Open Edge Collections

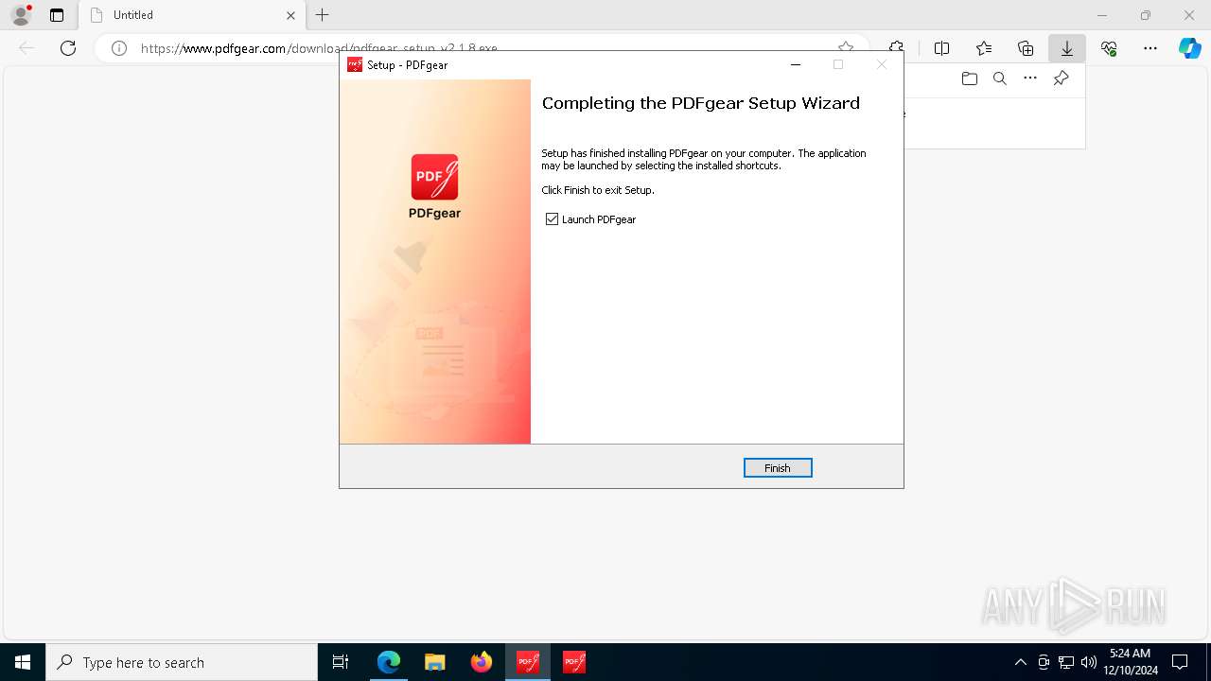(1026, 48)
